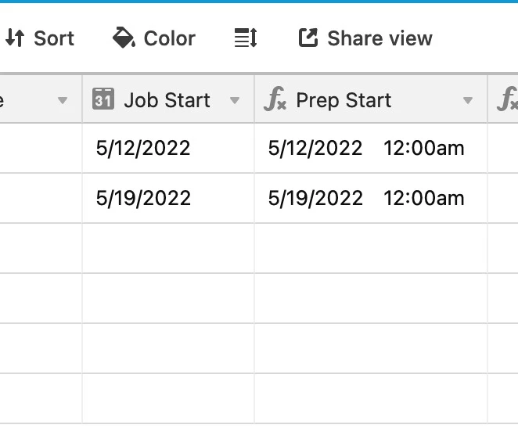This screenshot has height=432, width=518.
Task: Select the Prep Start column header
Action: coord(344,100)
